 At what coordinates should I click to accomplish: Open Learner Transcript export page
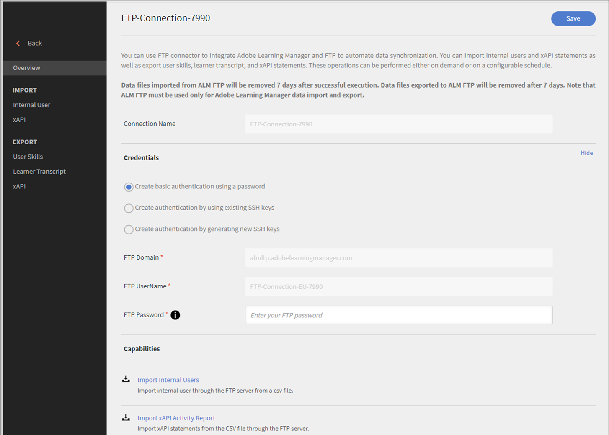(x=39, y=172)
